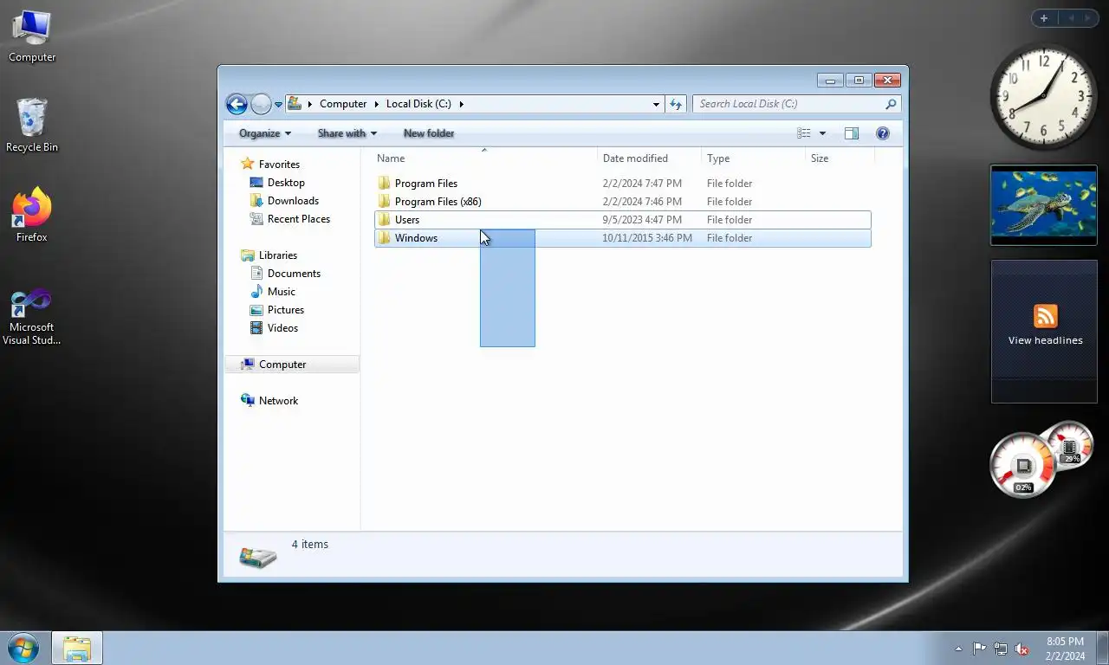Select Libraries in navigation pane
Image resolution: width=1109 pixels, height=665 pixels.
[x=278, y=255]
